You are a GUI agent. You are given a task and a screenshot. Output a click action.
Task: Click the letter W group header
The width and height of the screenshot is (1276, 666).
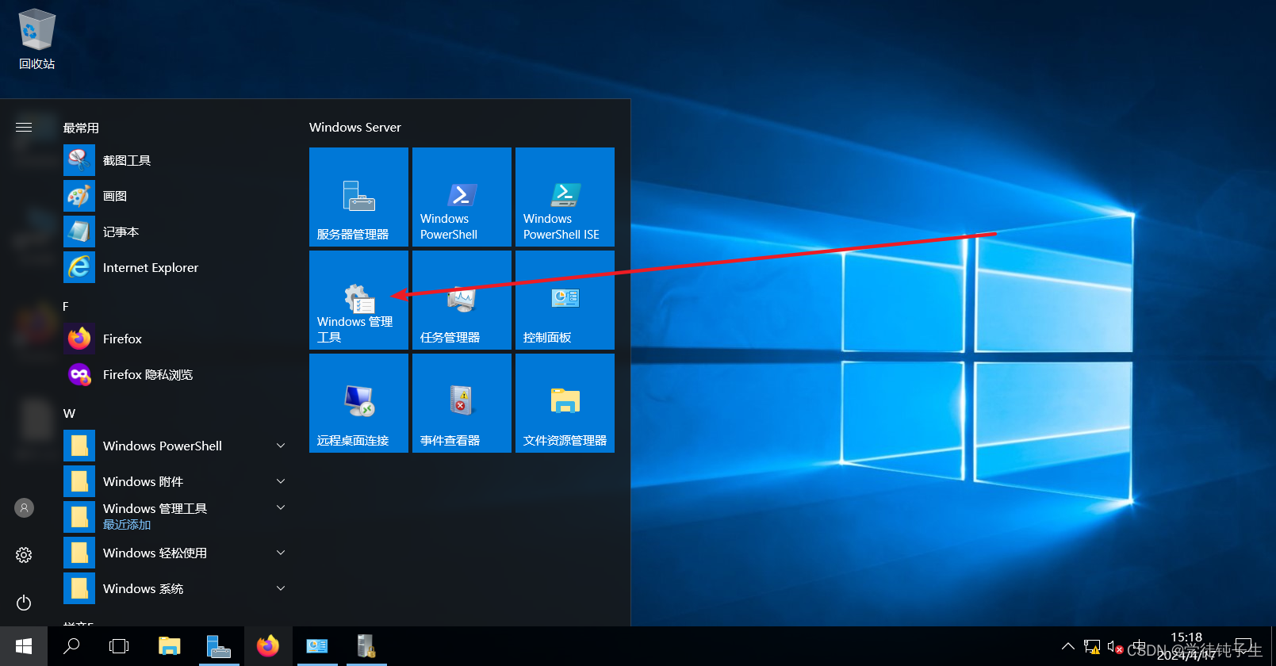tap(69, 413)
